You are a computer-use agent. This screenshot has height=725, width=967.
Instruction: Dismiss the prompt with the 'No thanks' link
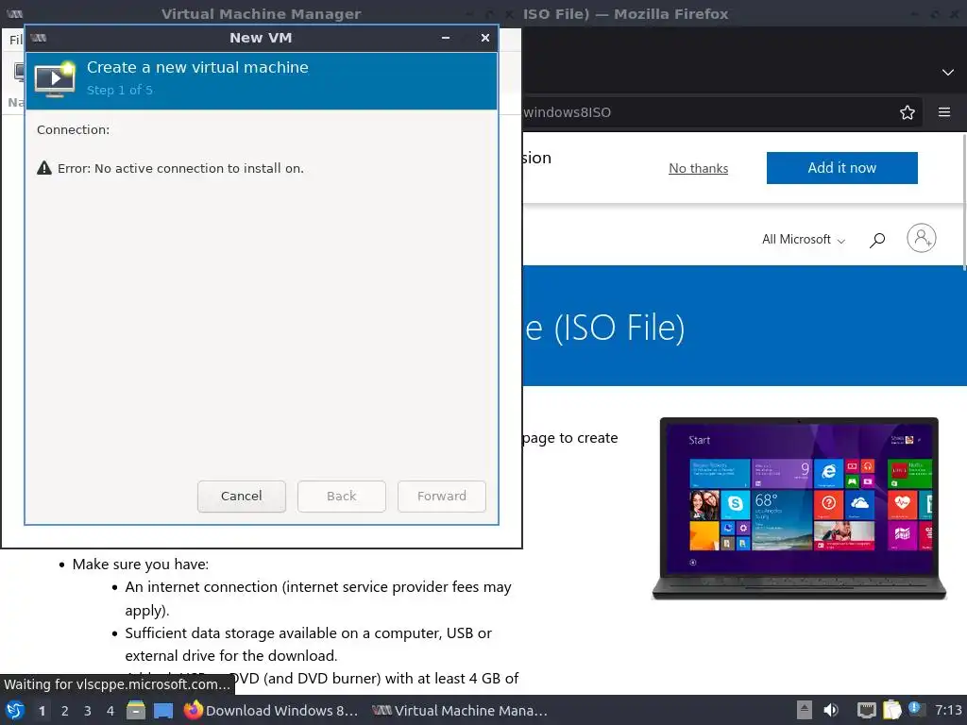pos(698,168)
